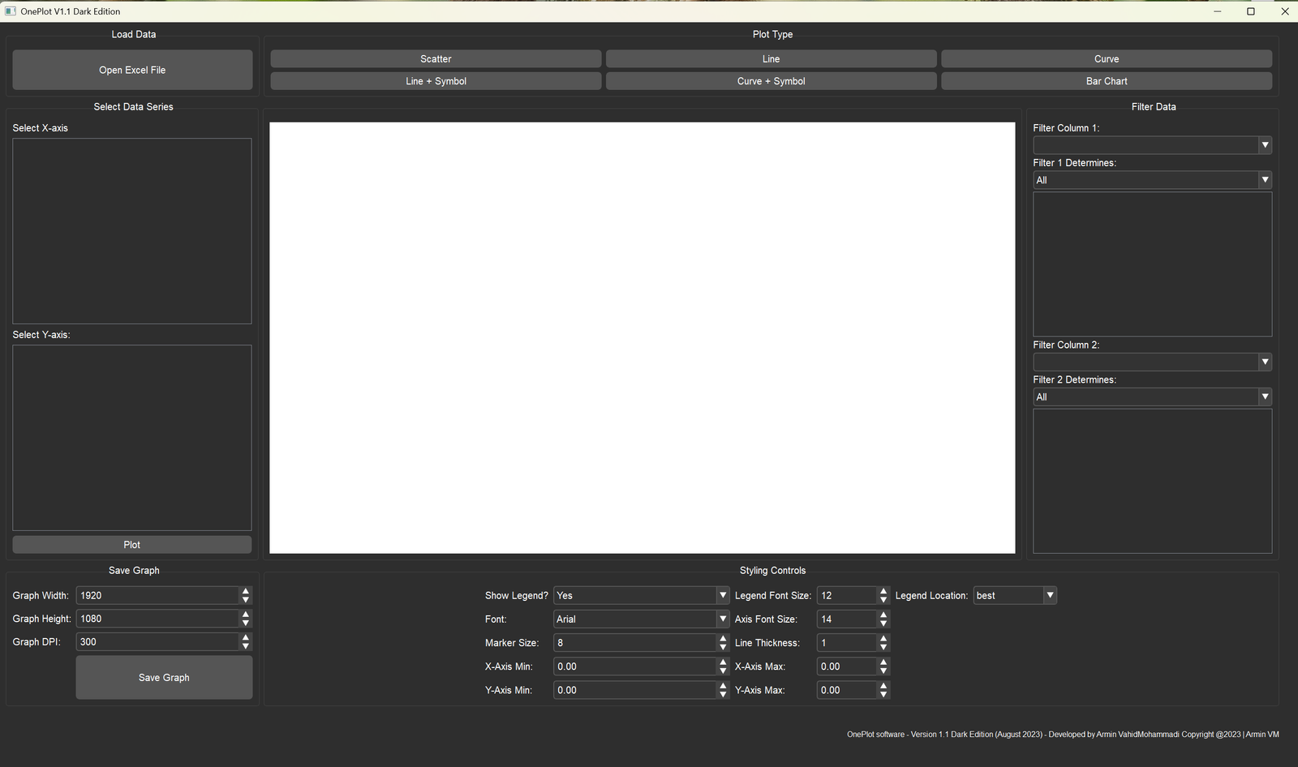The height and width of the screenshot is (767, 1298).
Task: Click the OnePlot application icon in title bar
Action: (x=10, y=11)
